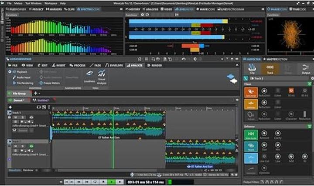Select Audio Input monitoring option
Image resolution: width=314 pixels, height=186 pixels.
point(22,77)
